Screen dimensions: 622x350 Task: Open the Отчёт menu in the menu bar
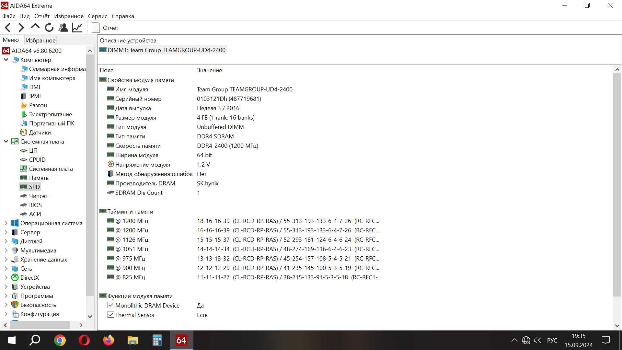pos(42,16)
